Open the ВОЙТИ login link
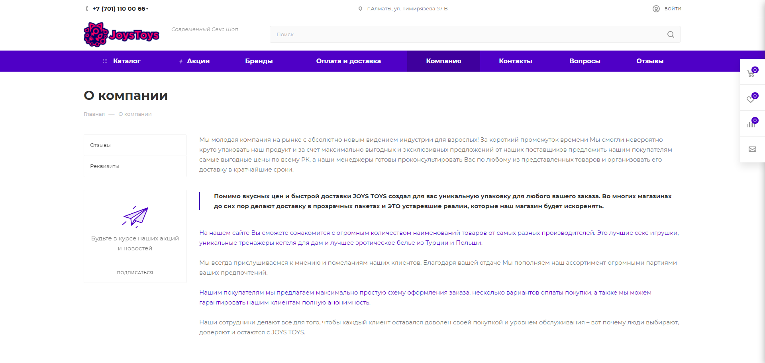The width and height of the screenshot is (765, 363). (x=673, y=9)
